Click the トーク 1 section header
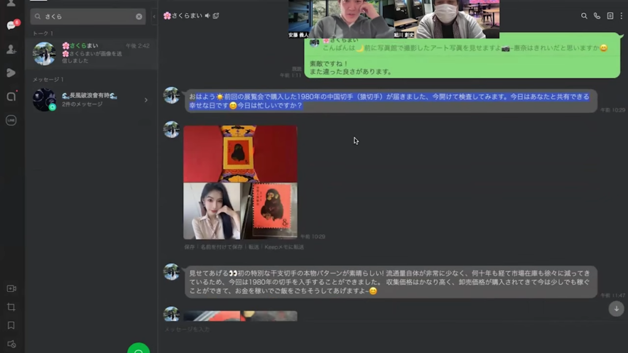 (43, 33)
